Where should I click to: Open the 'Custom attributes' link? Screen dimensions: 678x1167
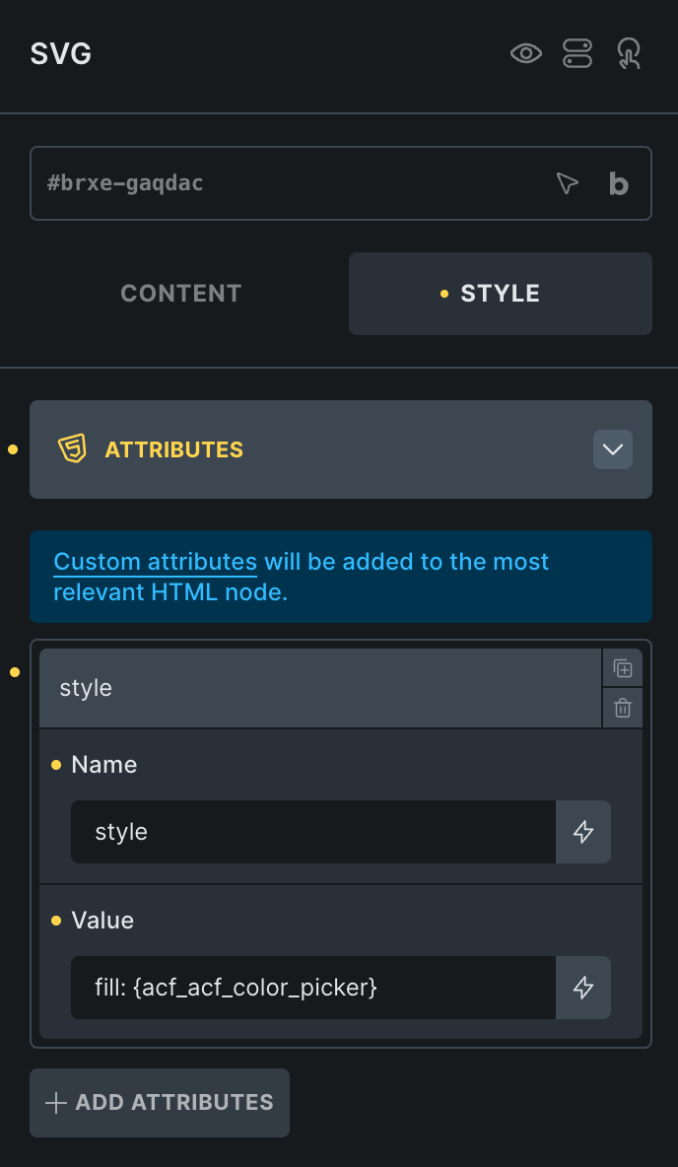click(x=155, y=562)
